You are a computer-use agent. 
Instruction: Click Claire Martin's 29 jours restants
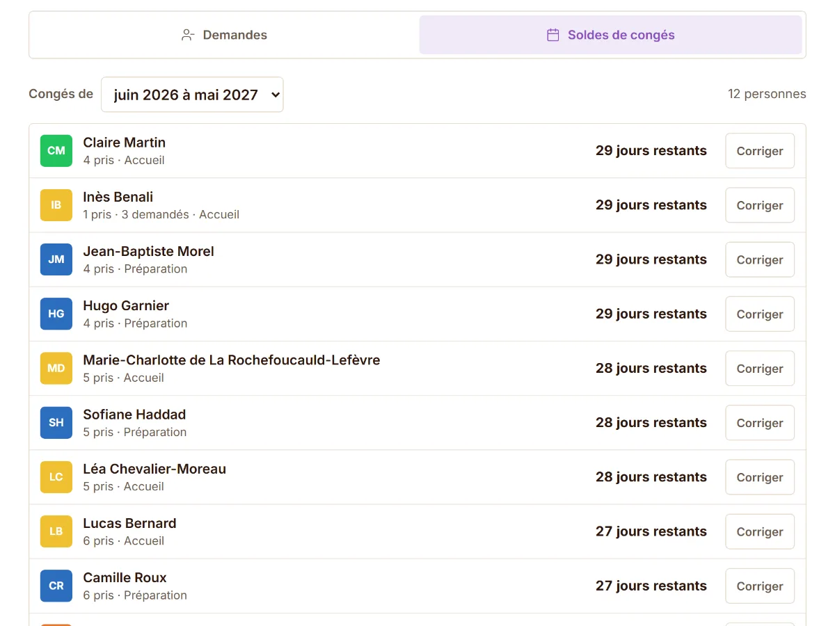651,151
